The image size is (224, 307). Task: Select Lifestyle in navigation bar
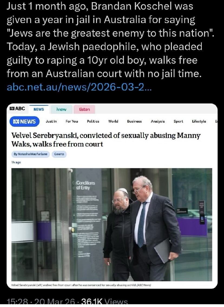tap(199, 121)
